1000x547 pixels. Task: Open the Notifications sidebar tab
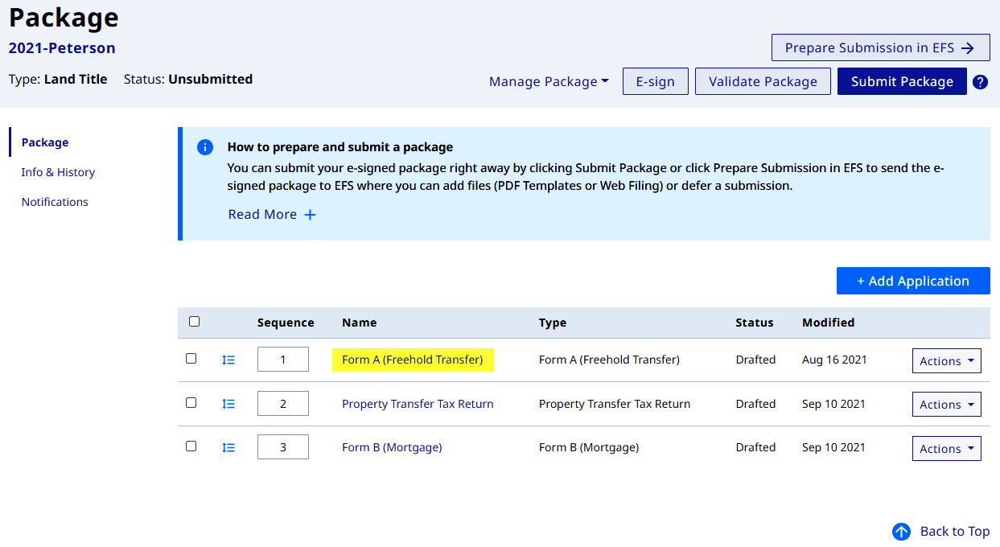pyautogui.click(x=55, y=202)
